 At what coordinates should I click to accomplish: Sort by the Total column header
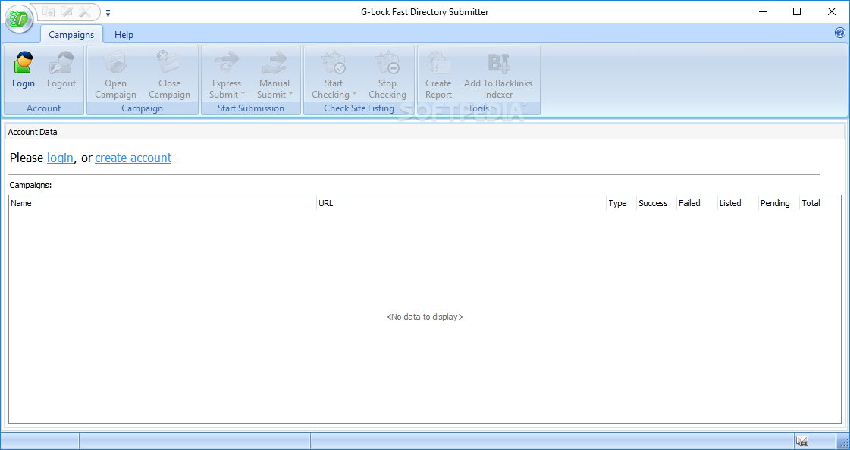[820, 203]
